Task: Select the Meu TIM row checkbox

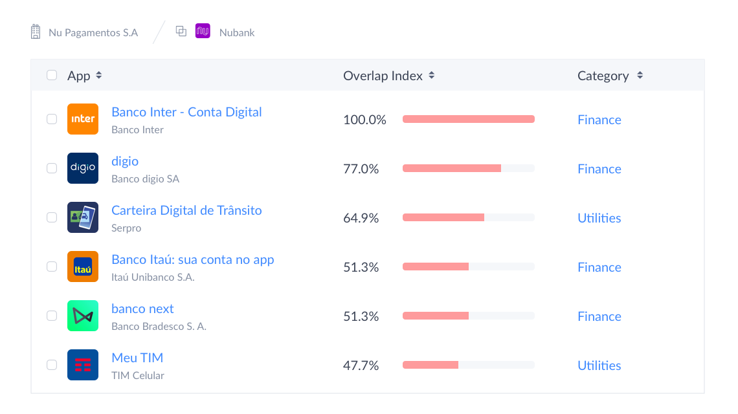Action: point(52,365)
